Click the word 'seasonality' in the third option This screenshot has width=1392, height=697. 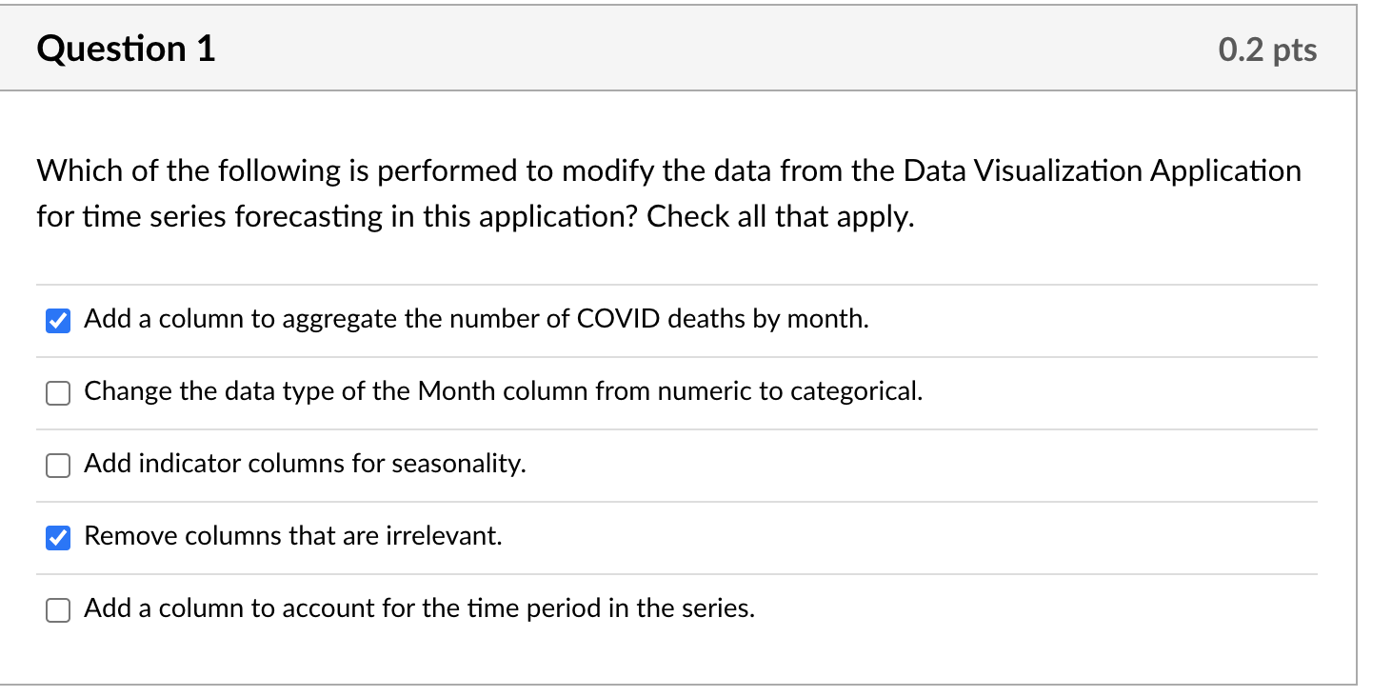[x=458, y=464]
